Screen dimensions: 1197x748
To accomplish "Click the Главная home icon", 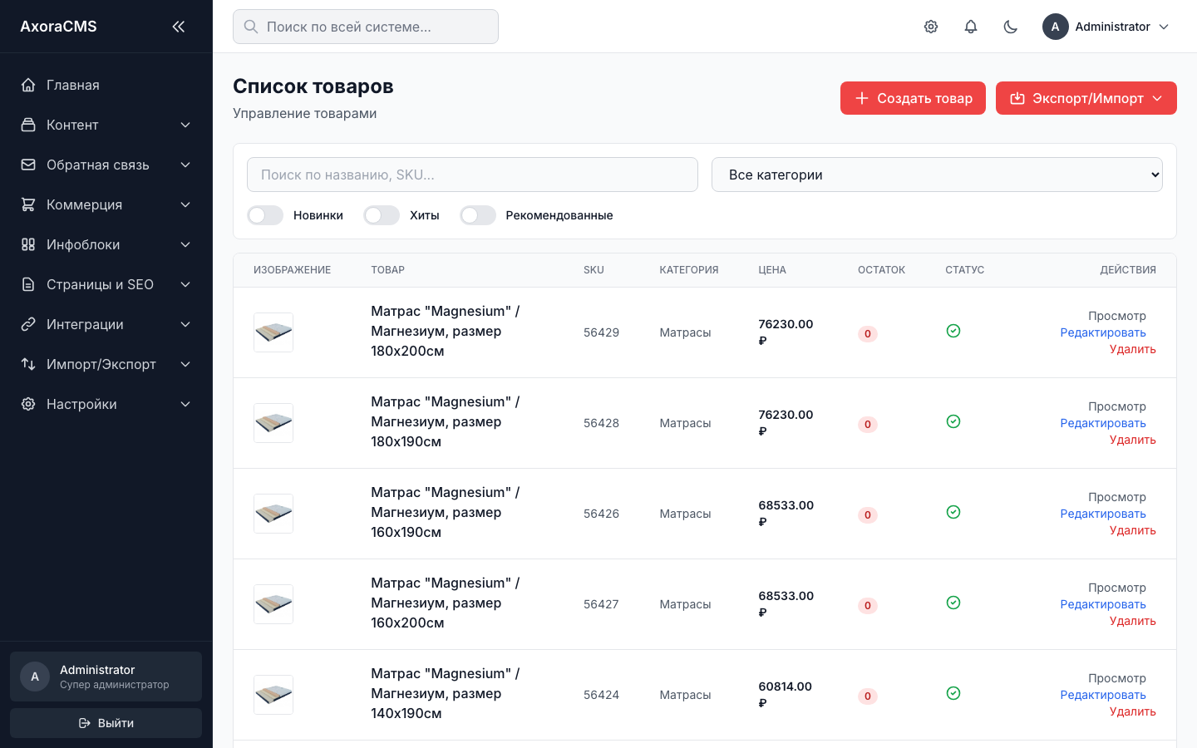I will tap(28, 85).
